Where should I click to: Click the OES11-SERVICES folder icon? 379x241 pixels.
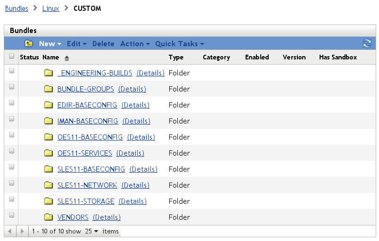pos(48,153)
